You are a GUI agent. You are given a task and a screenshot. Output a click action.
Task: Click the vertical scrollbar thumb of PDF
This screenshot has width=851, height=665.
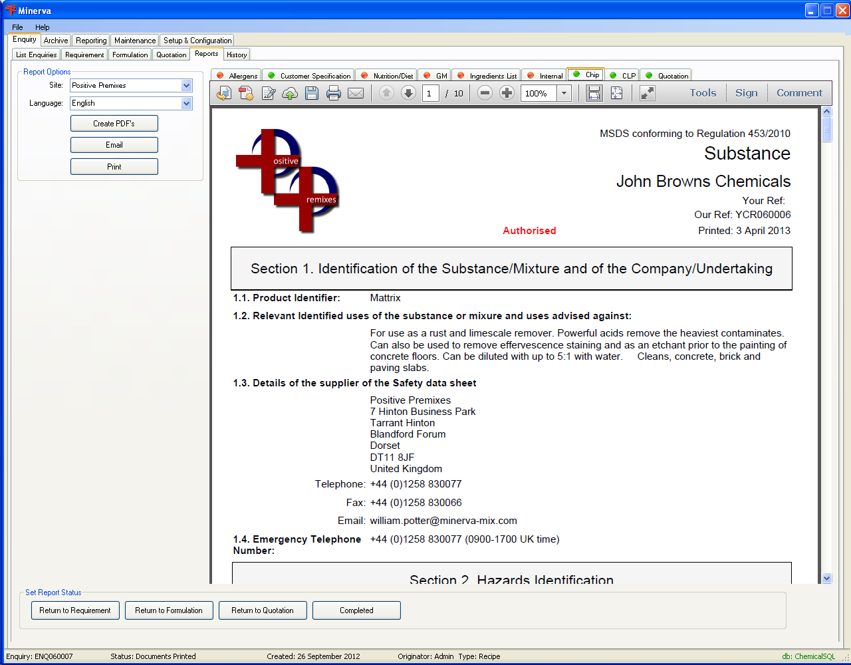click(826, 129)
